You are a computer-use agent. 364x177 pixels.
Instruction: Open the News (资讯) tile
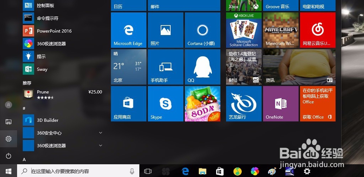tap(299, 67)
